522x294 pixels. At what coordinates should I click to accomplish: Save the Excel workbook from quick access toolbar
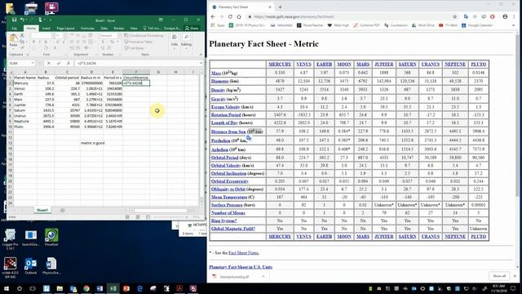(15, 20)
